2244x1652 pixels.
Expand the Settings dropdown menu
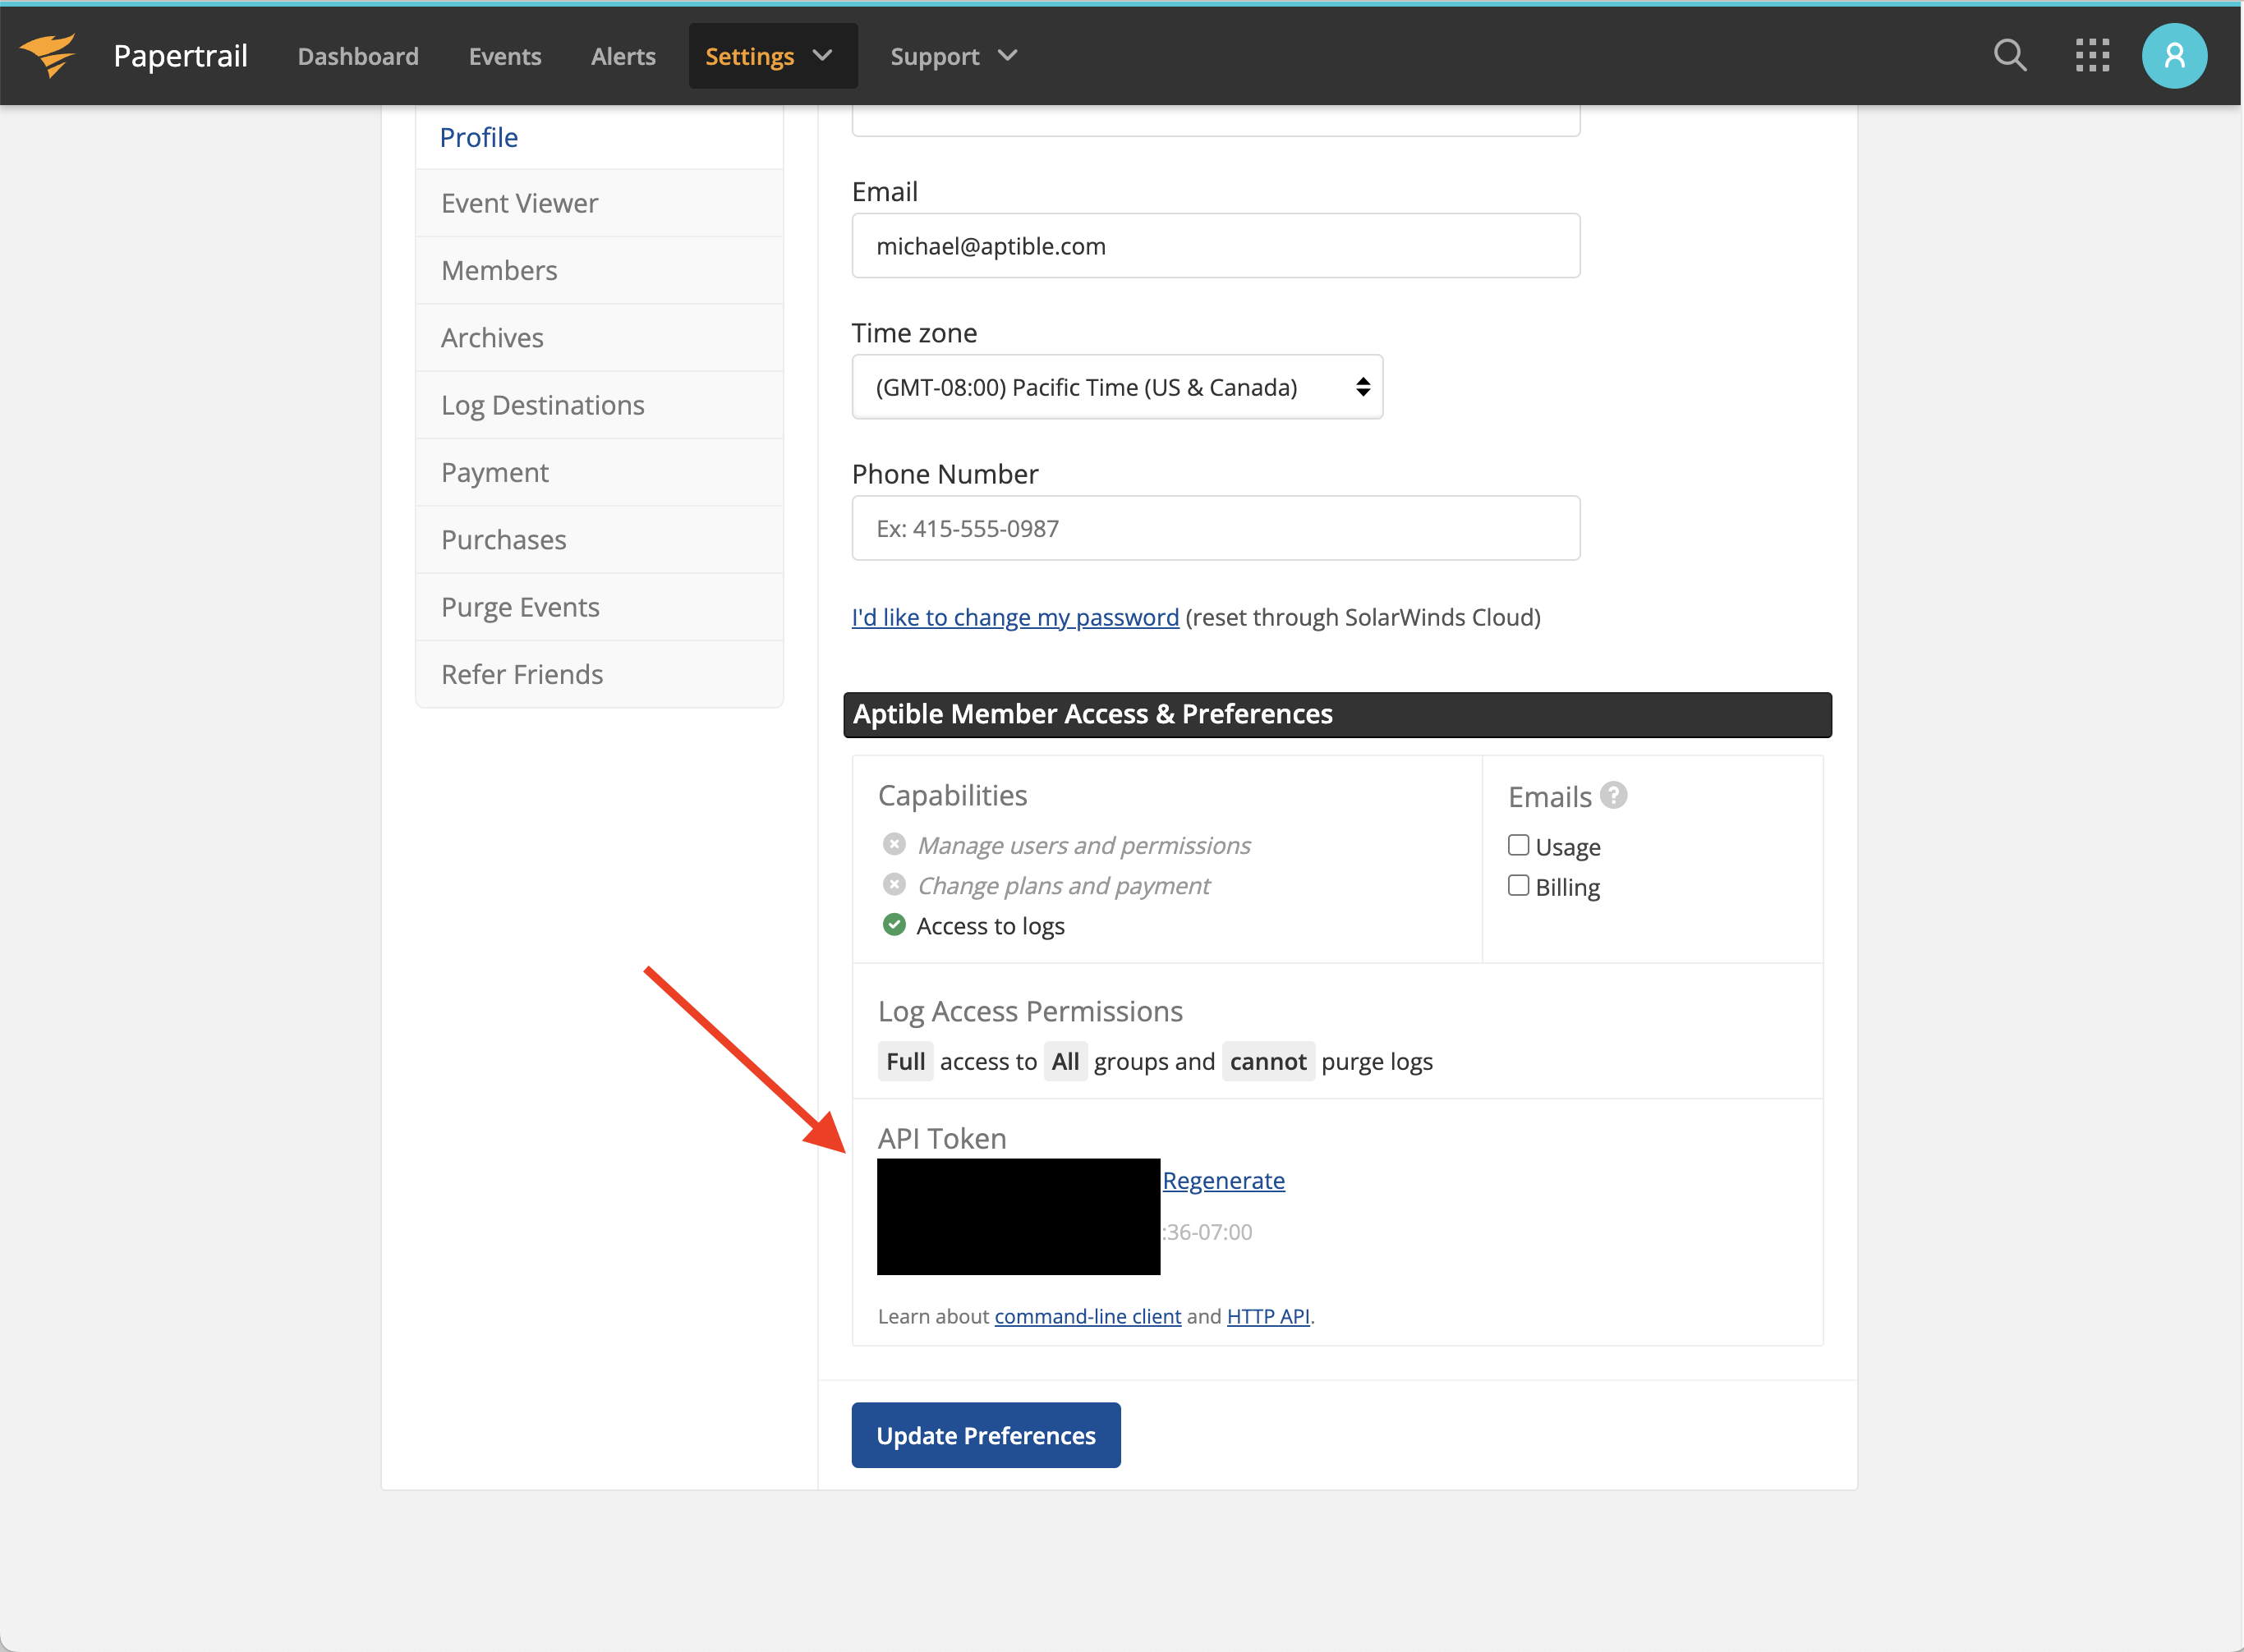tap(770, 56)
